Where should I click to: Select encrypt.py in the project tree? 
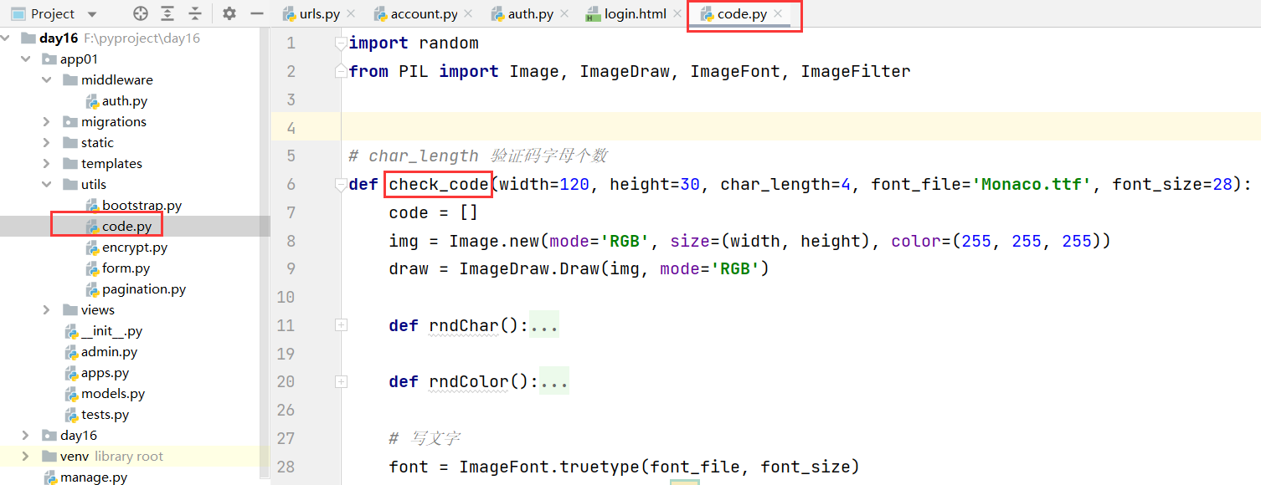pos(135,248)
